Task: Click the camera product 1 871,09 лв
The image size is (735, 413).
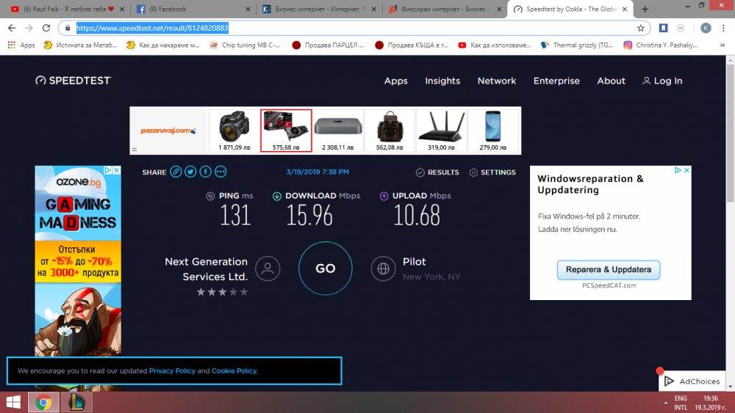Action: pyautogui.click(x=234, y=131)
